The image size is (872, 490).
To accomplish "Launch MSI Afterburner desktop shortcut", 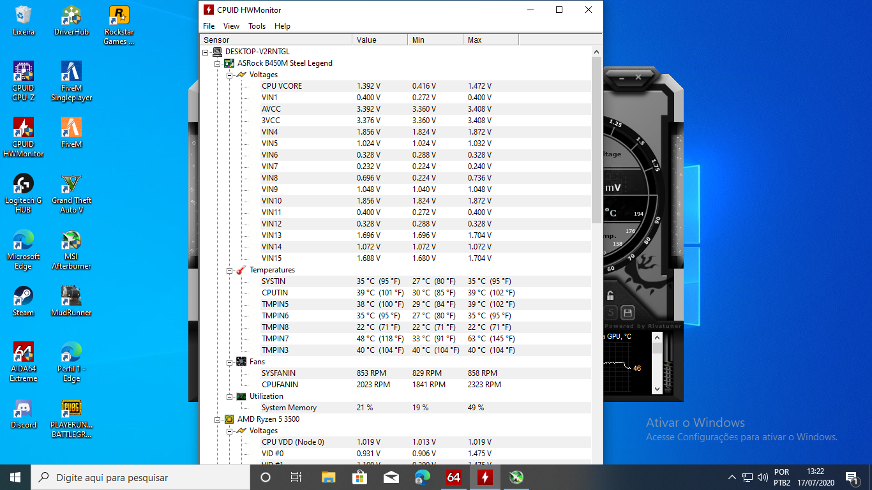I will 71,249.
